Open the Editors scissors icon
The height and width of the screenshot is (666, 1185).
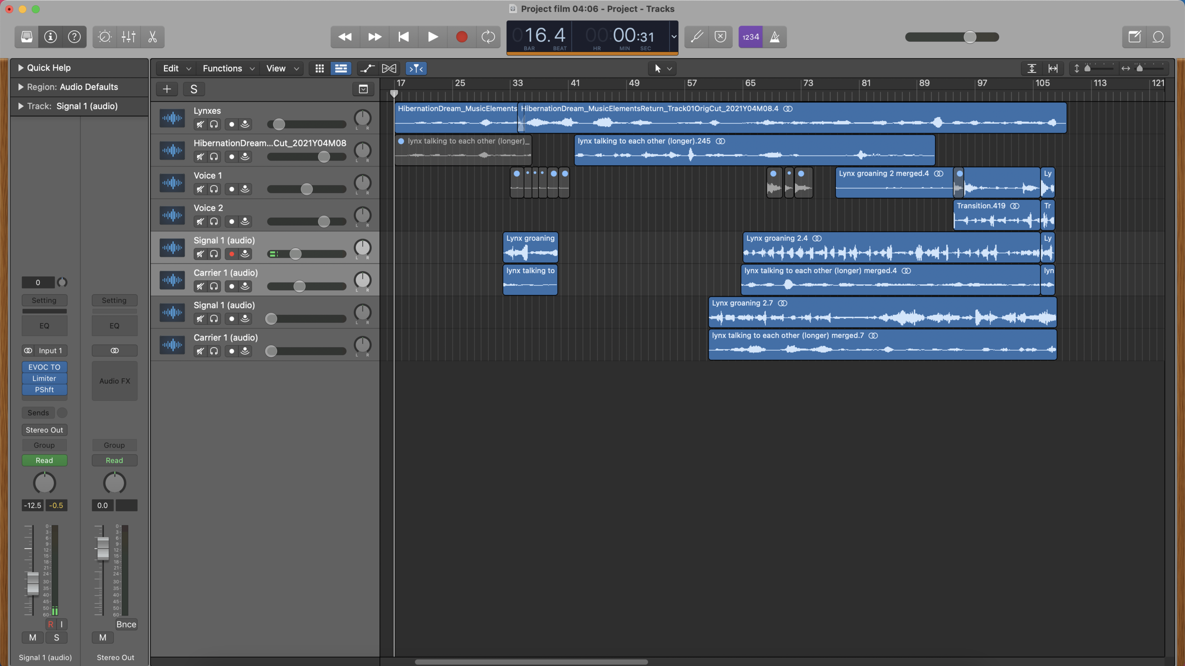(x=153, y=36)
